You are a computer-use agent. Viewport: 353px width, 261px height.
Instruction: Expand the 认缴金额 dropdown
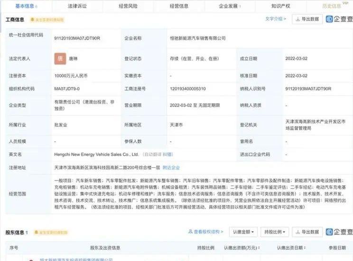click(x=243, y=232)
